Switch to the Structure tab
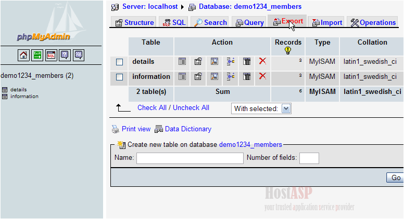 [x=133, y=22]
